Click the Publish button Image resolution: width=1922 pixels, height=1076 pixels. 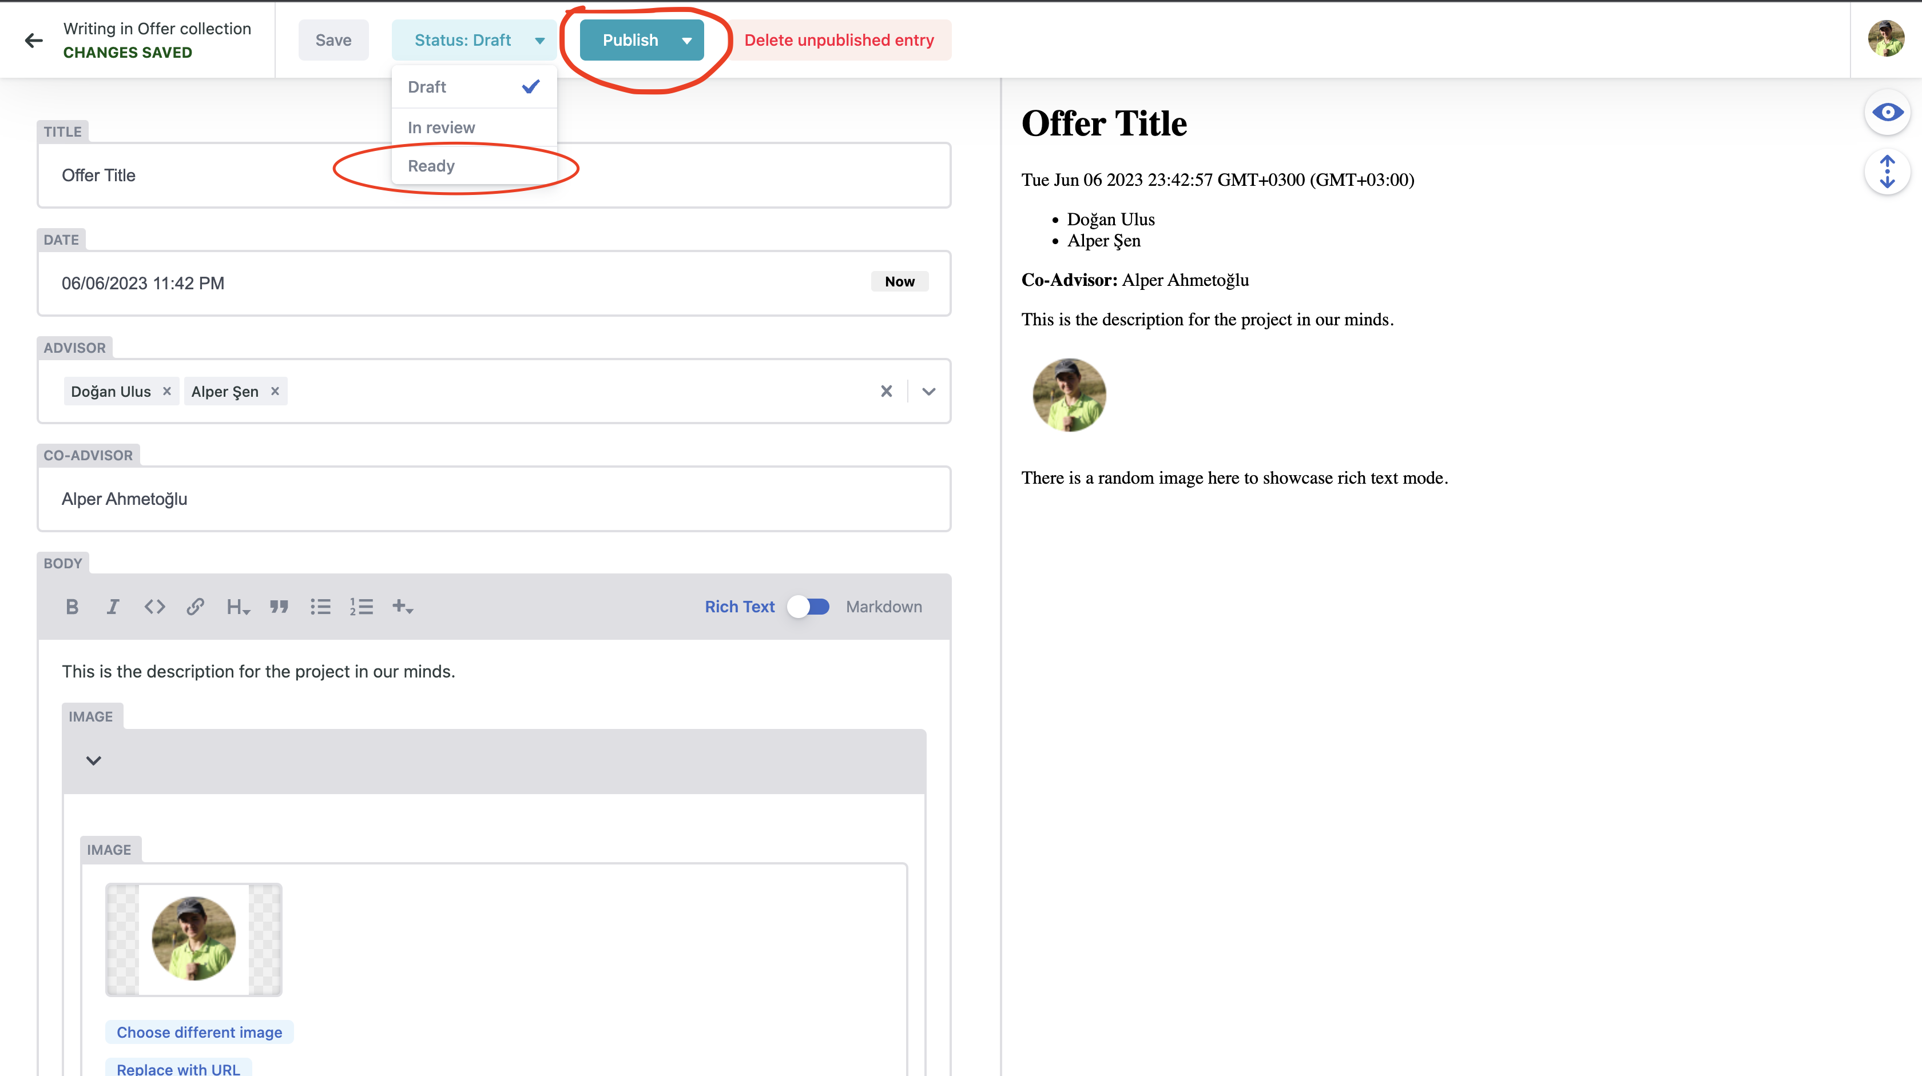[630, 39]
